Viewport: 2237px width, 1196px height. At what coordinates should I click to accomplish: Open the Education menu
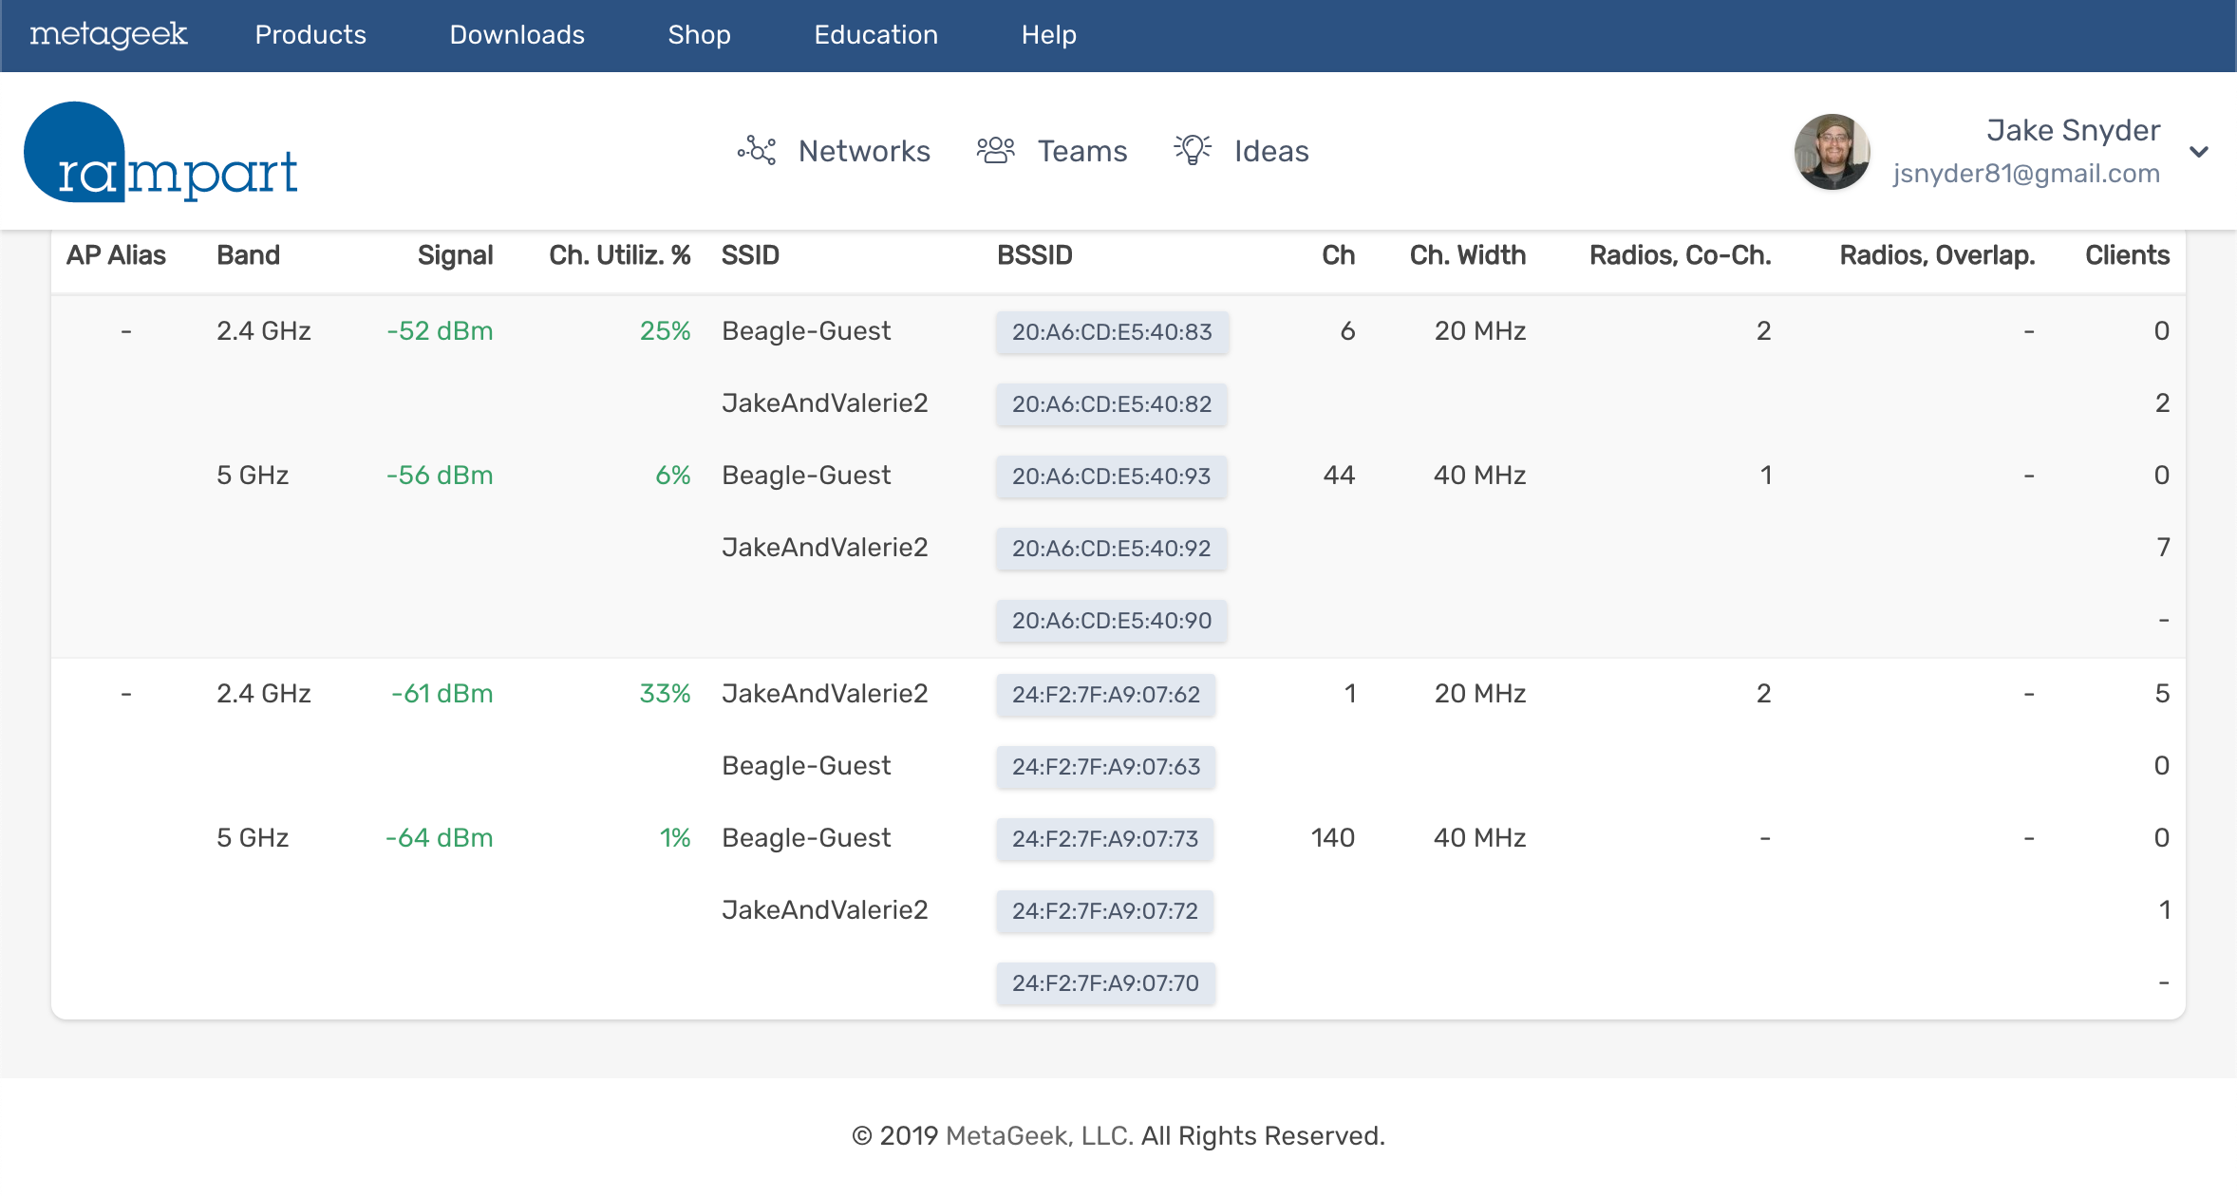[875, 35]
